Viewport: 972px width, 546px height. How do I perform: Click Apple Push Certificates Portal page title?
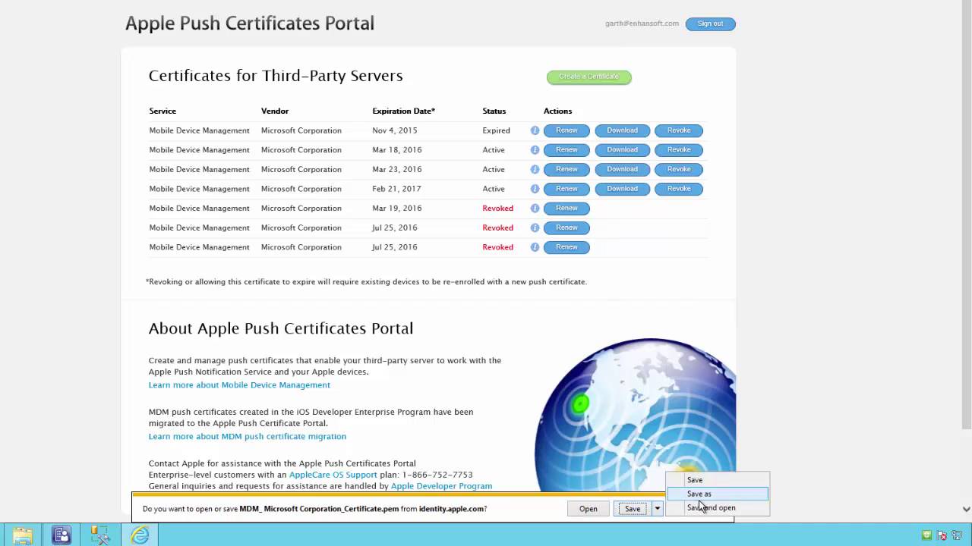pos(250,24)
